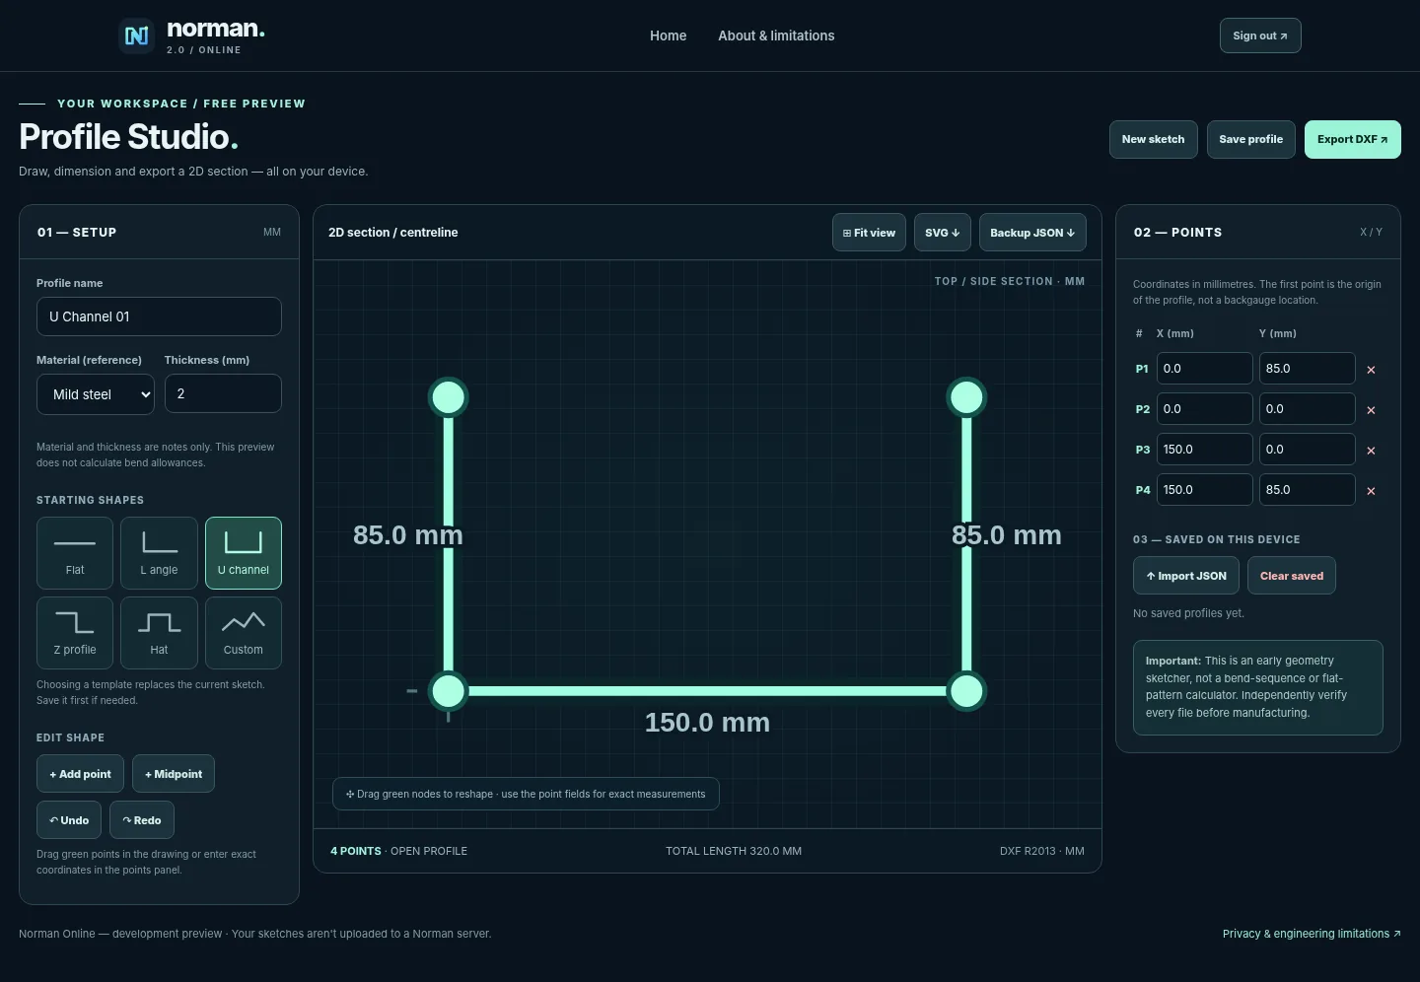
Task: Click the P3 X coordinate field
Action: [1205, 450]
